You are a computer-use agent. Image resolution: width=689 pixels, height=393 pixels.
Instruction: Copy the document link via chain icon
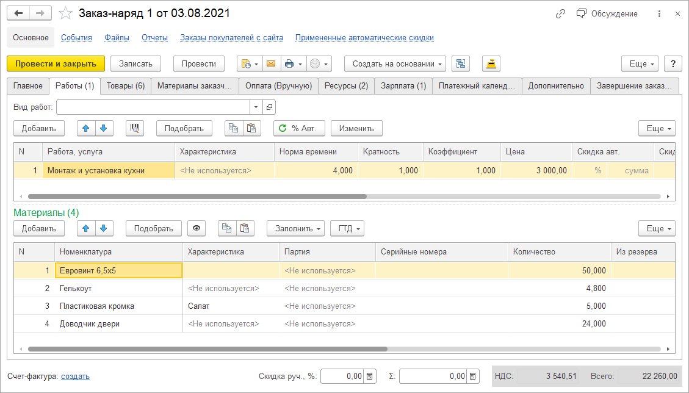(x=560, y=13)
